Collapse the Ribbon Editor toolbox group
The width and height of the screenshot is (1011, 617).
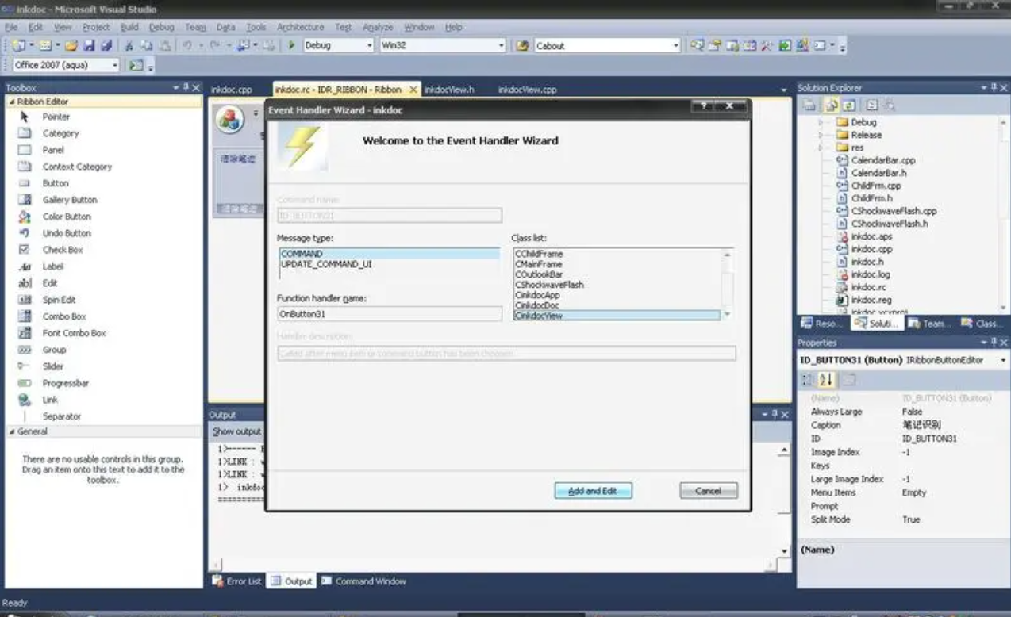pyautogui.click(x=11, y=102)
